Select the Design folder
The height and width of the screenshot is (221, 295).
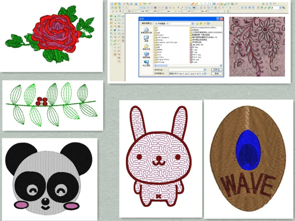click(x=158, y=40)
